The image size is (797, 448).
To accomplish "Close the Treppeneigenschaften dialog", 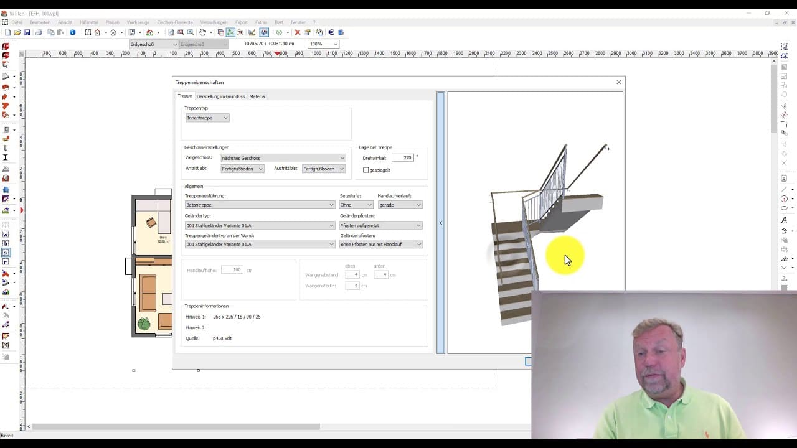I will (618, 82).
